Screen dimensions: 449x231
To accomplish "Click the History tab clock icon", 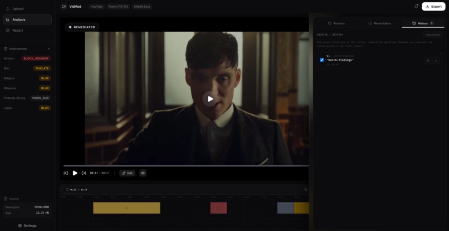I will 414,23.
